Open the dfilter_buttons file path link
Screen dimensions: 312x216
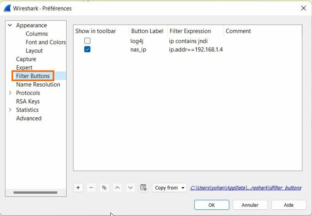(x=246, y=188)
